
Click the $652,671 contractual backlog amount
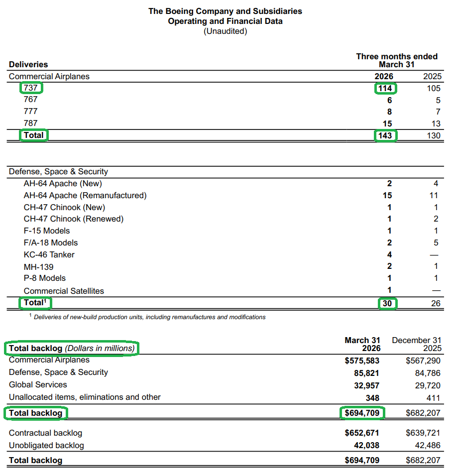coord(362,433)
